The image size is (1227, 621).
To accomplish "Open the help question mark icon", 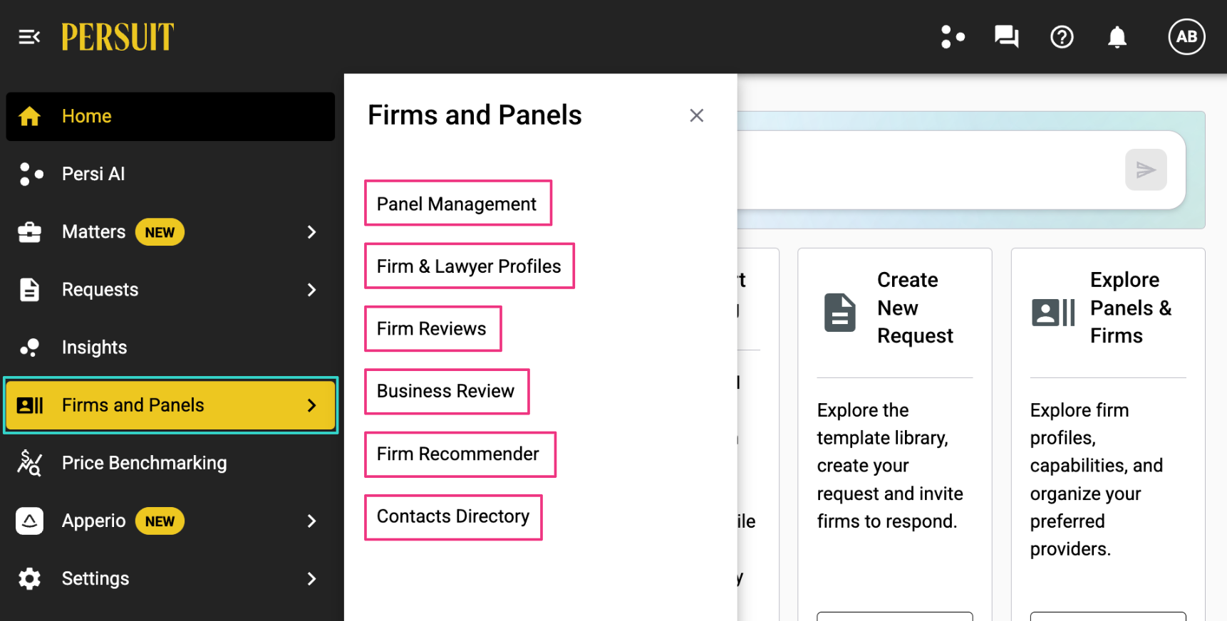I will [x=1062, y=37].
